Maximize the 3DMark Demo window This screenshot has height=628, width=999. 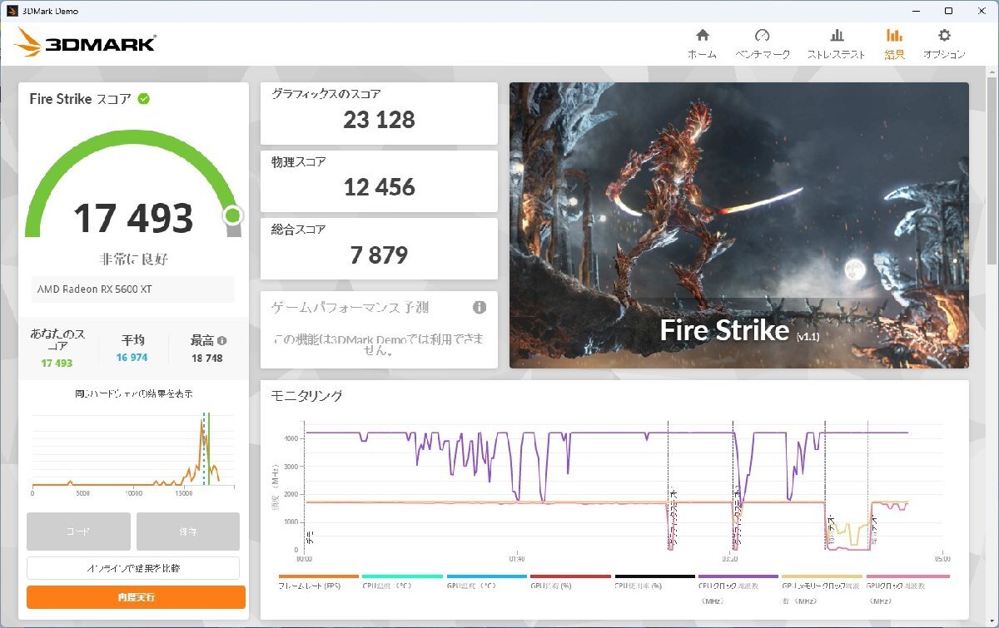tap(948, 11)
